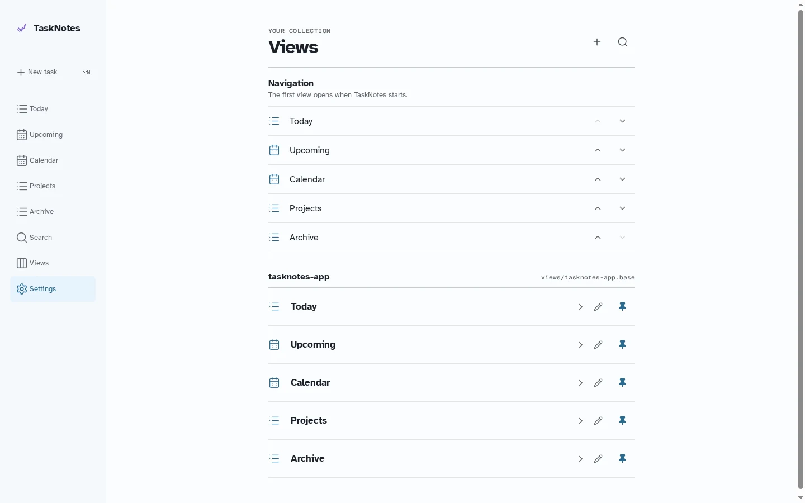Click the TaskNotes checkmark logo icon
The image size is (805, 503).
(22, 29)
